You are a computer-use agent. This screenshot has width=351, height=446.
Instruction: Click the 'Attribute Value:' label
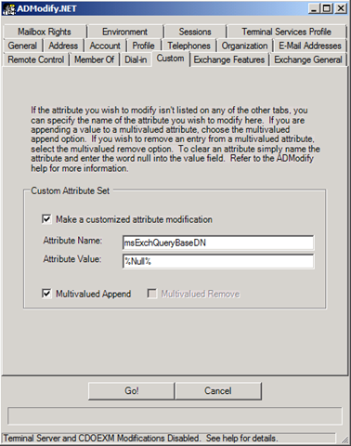coord(72,259)
